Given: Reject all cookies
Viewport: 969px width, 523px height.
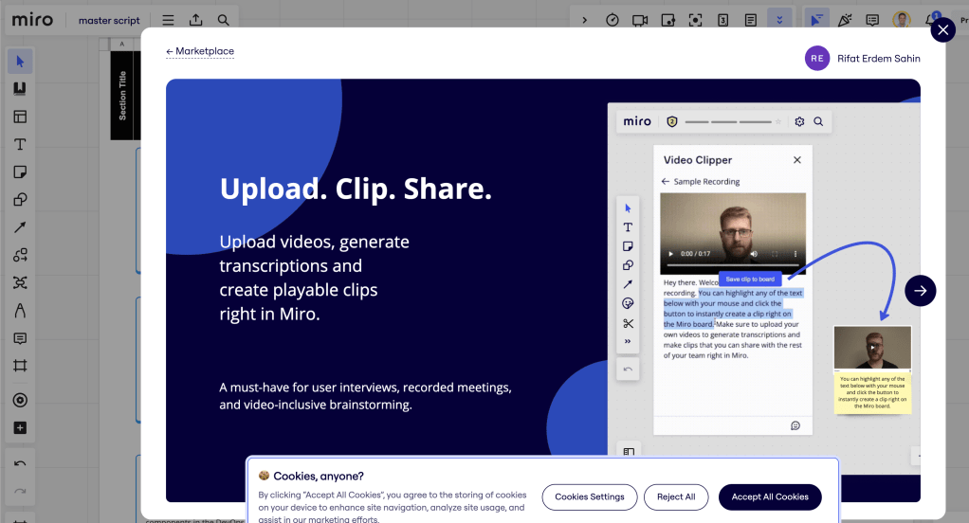Looking at the screenshot, I should tap(676, 497).
